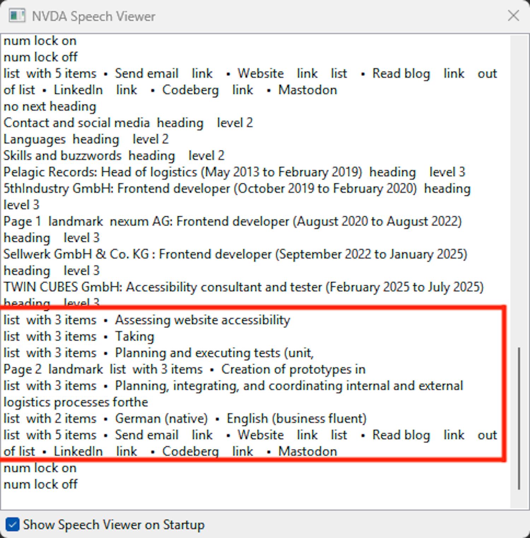The height and width of the screenshot is (538, 530).
Task: Click the "Languages heading level 2" line
Action: [x=86, y=139]
